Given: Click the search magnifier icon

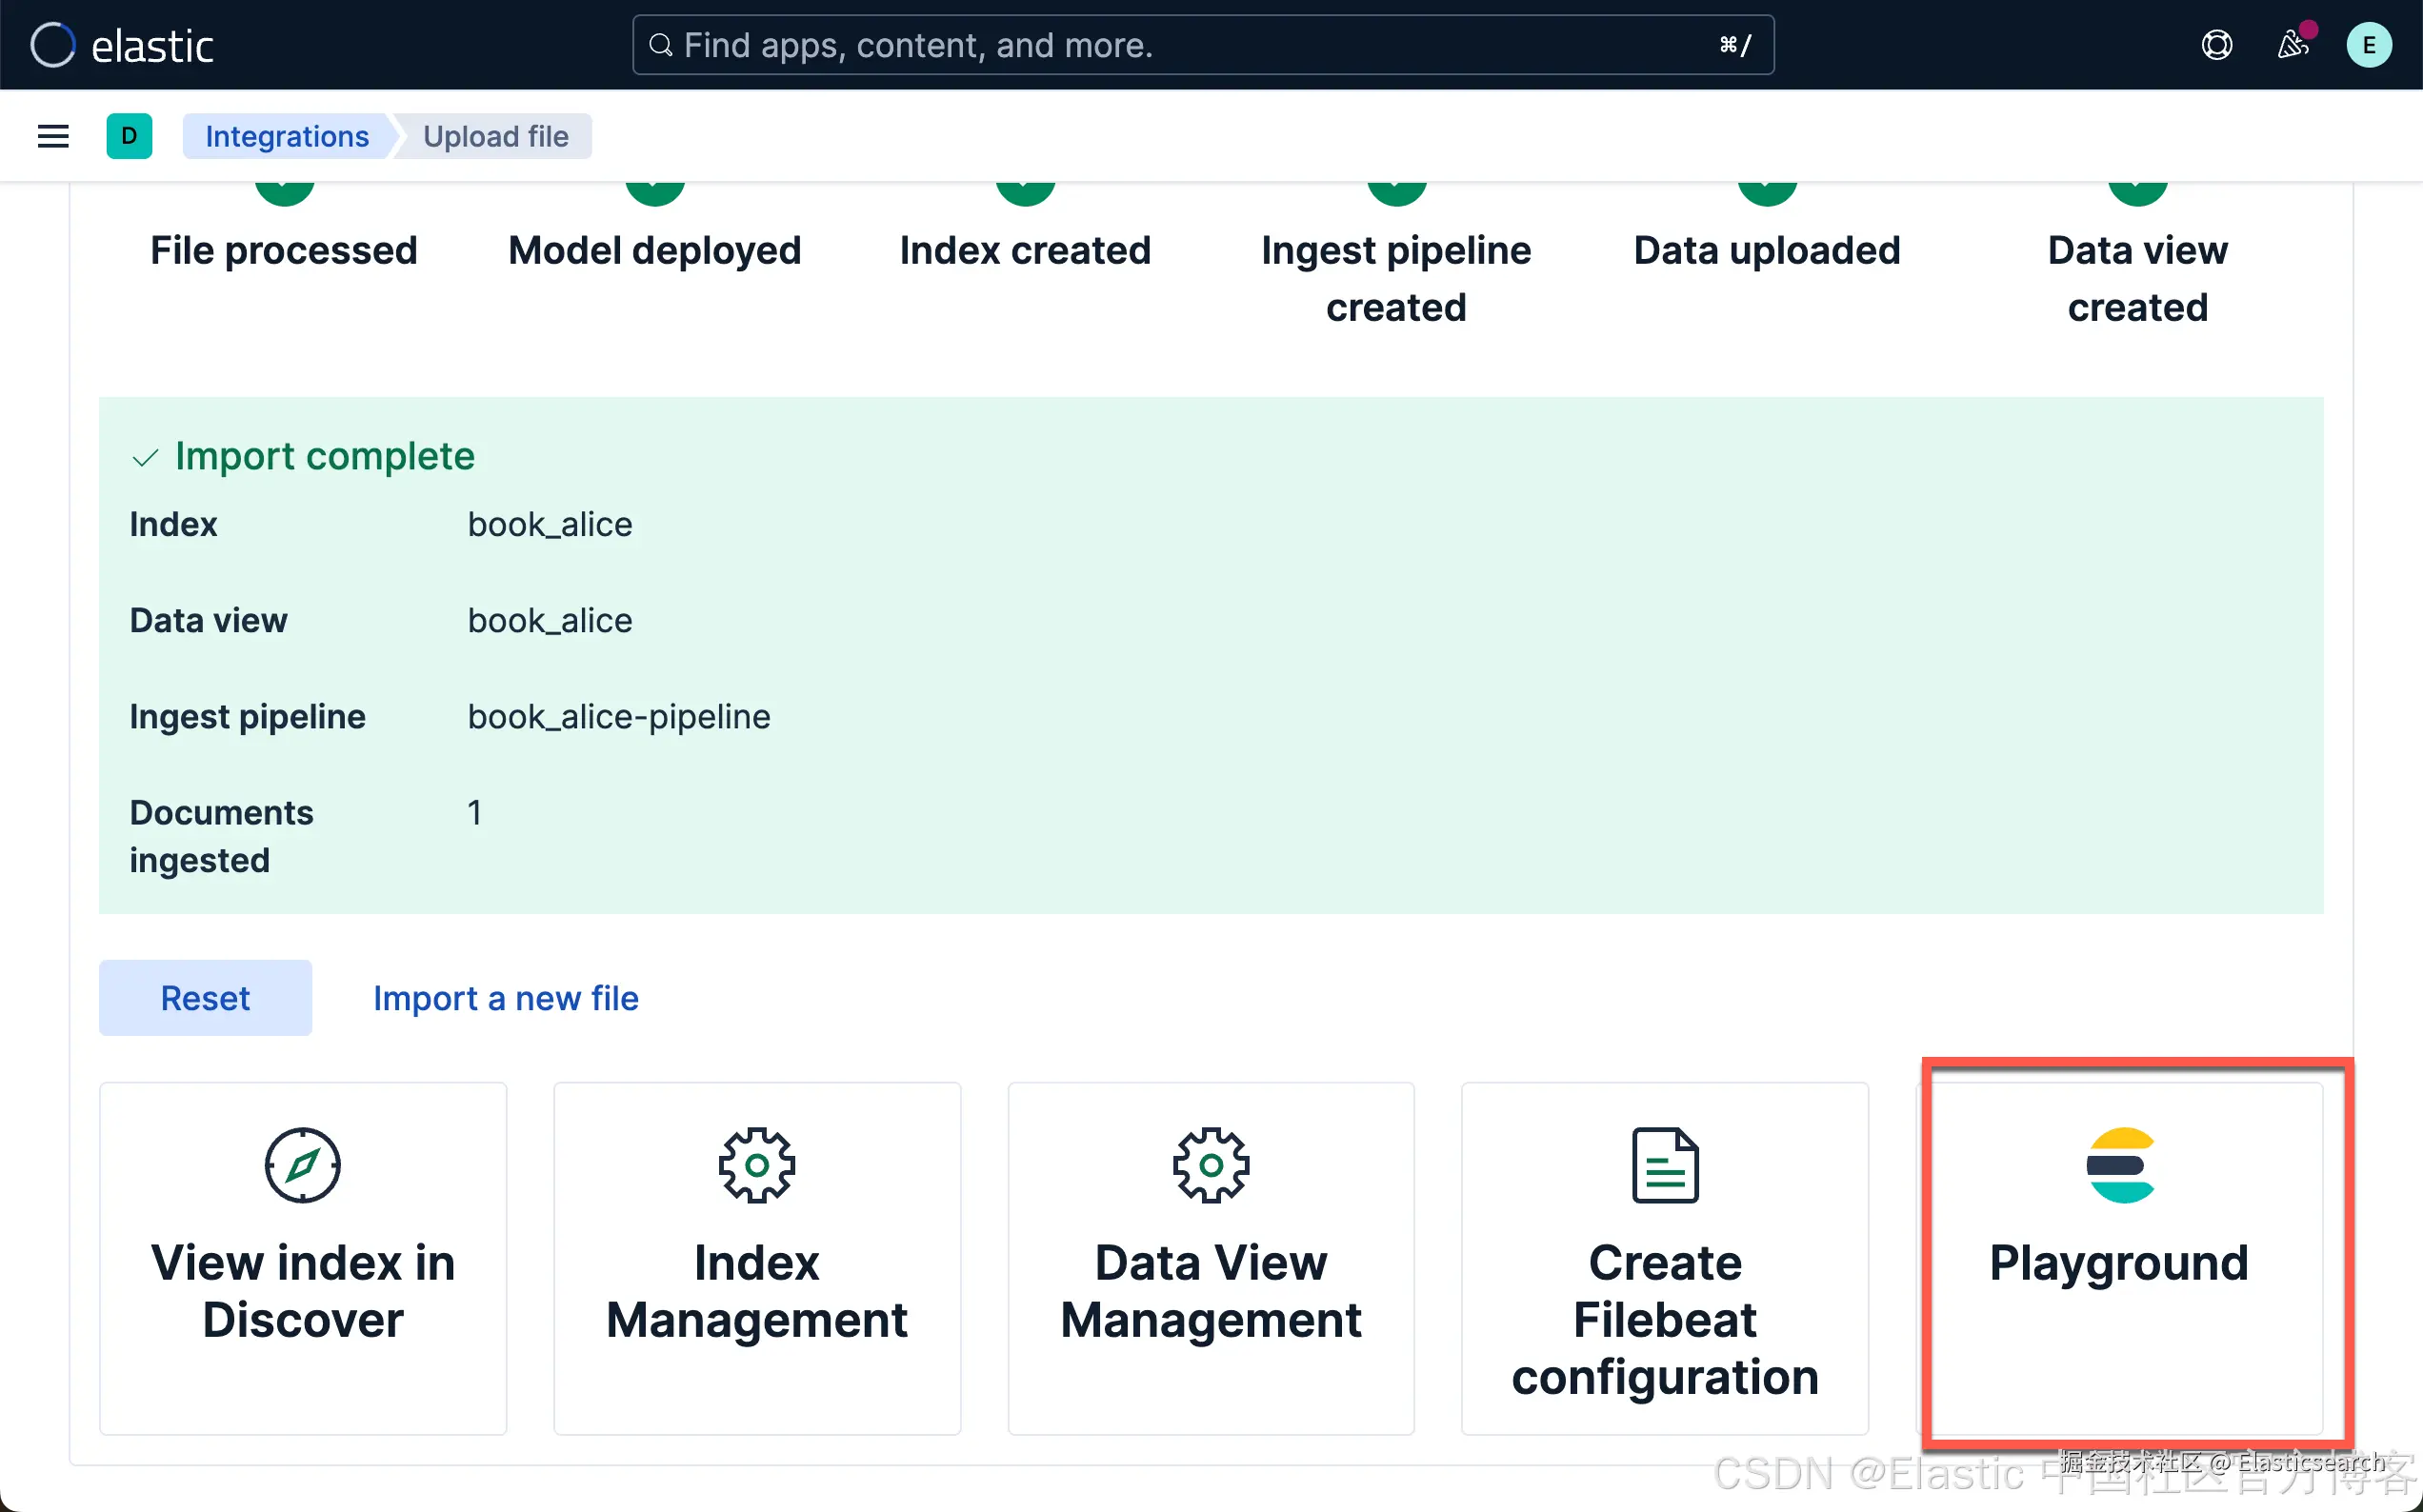Looking at the screenshot, I should click(660, 45).
